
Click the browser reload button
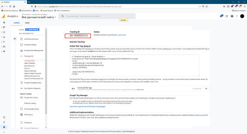[10, 6]
